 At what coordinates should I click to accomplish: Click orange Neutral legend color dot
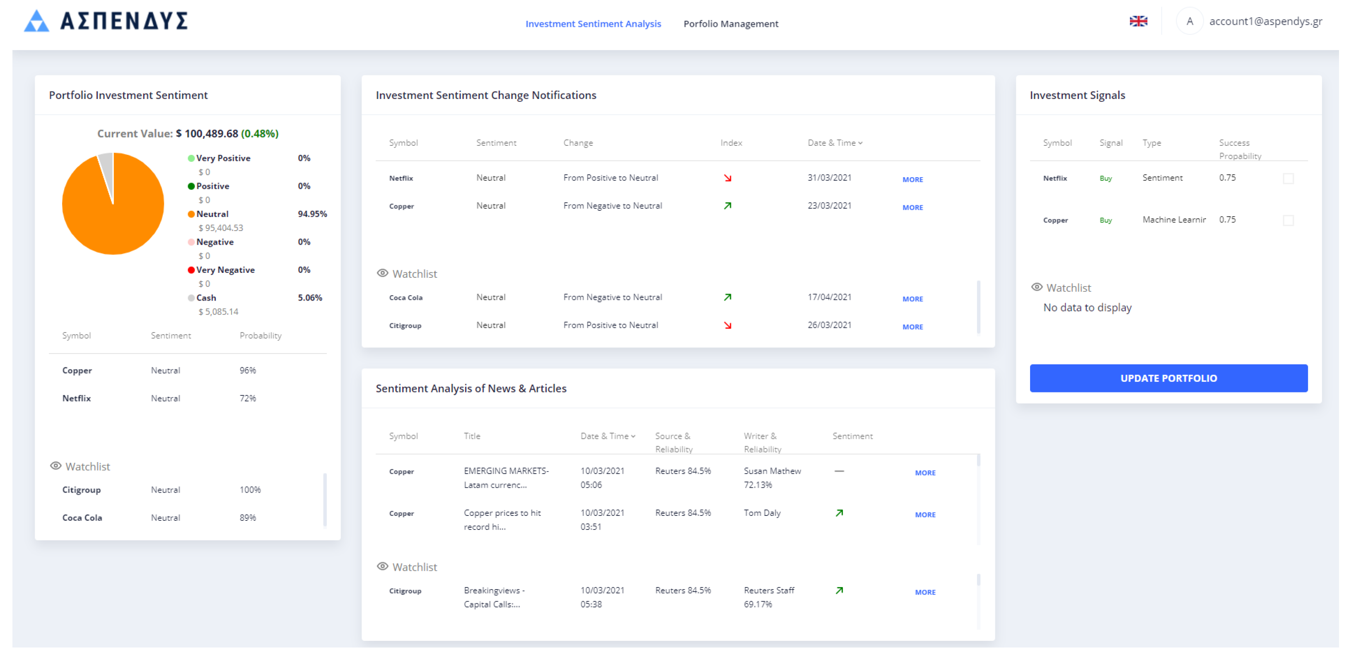pyautogui.click(x=191, y=214)
